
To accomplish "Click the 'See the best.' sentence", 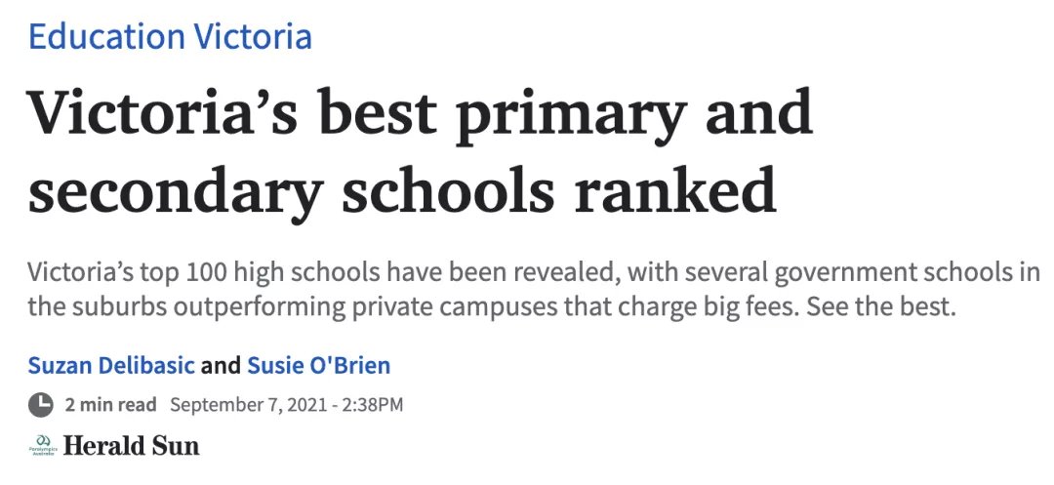I will click(880, 307).
